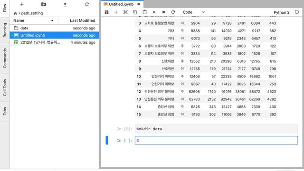The height and width of the screenshot is (171, 304).
Task: Click the notebook icon beside Untitled.ipynb
Action: tap(16, 35)
